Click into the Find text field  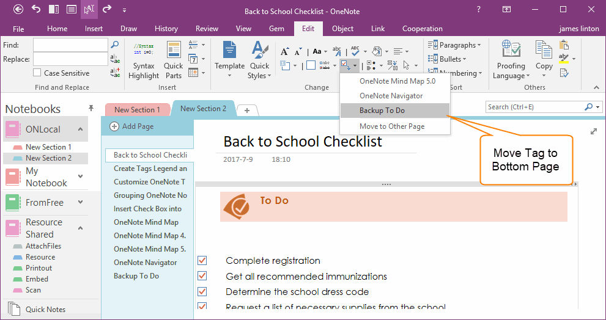(x=70, y=45)
